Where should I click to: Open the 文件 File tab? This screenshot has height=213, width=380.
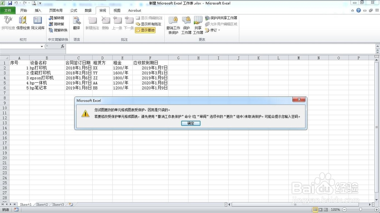click(x=8, y=10)
